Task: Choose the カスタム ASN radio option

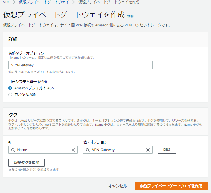Action: click(x=10, y=94)
